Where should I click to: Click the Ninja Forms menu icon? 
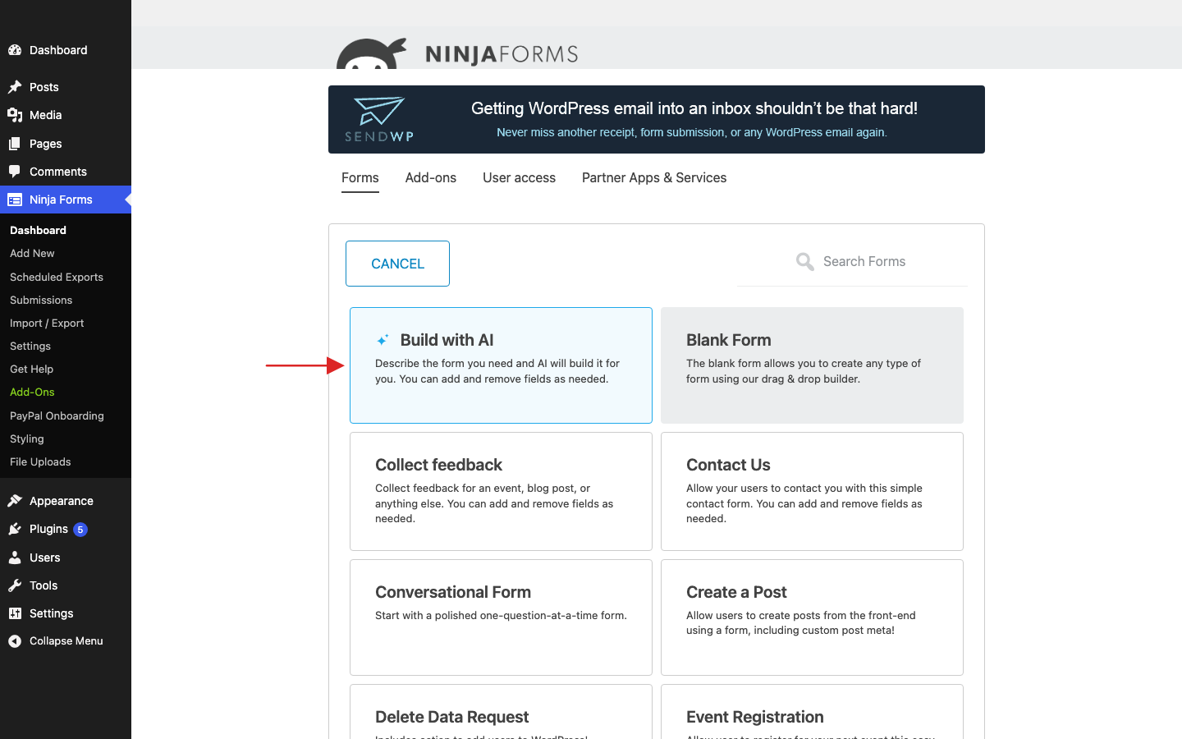pyautogui.click(x=15, y=200)
